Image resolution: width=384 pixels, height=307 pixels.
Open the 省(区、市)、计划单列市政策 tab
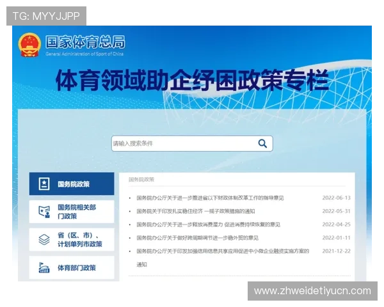(x=72, y=240)
